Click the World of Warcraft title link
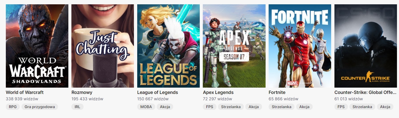399x118 pixels. [x=25, y=92]
